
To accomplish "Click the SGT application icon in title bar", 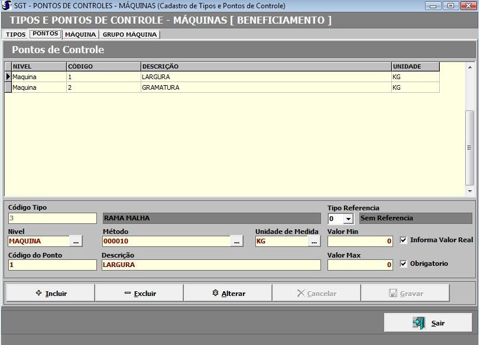I will pos(7,6).
